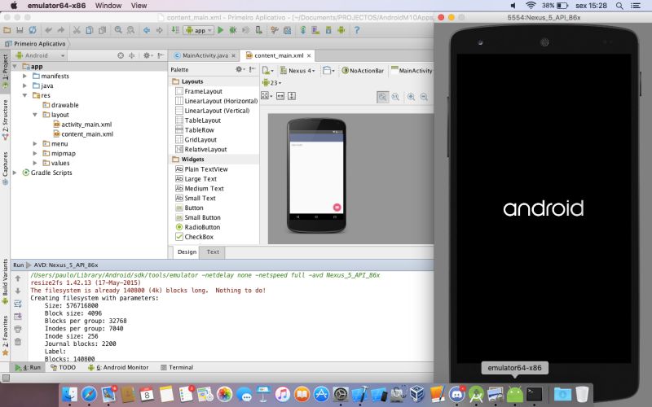Image resolution: width=652 pixels, height=407 pixels.
Task: Redo using the toolbar arrow icon
Action: tap(61, 30)
